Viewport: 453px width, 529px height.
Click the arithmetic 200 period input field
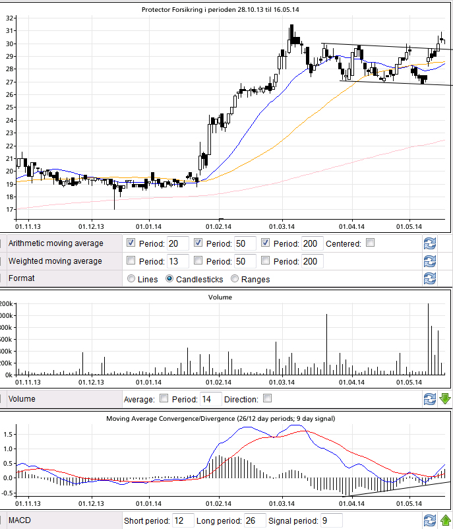pyautogui.click(x=312, y=243)
